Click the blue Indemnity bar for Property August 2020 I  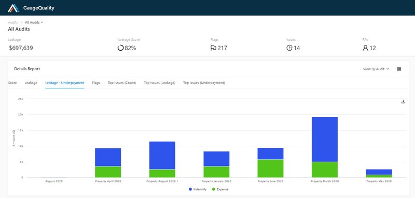pyautogui.click(x=162, y=155)
